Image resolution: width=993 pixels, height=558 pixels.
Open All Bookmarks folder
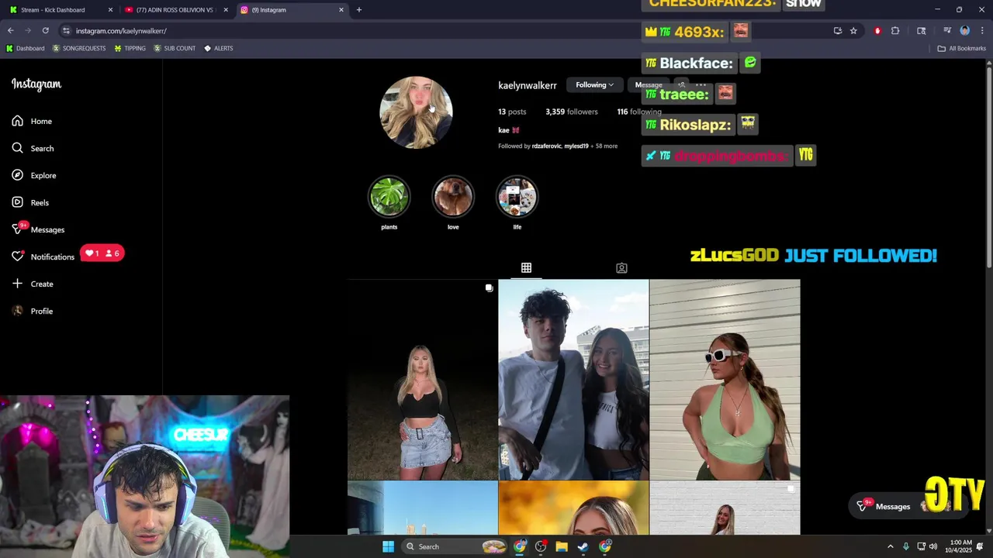[x=961, y=48]
